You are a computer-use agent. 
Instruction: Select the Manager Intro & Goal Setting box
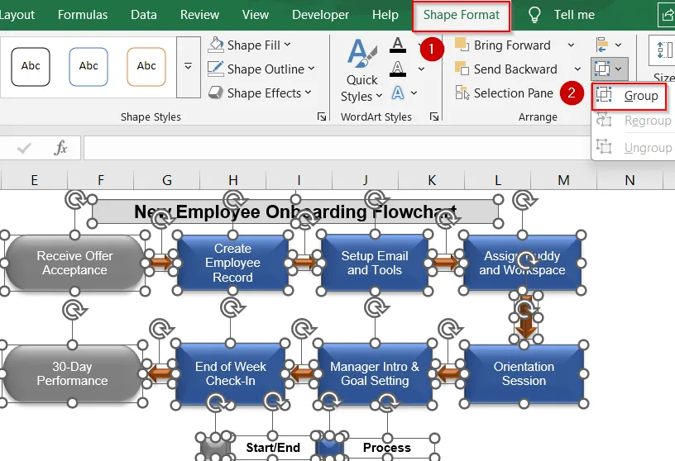(x=375, y=373)
